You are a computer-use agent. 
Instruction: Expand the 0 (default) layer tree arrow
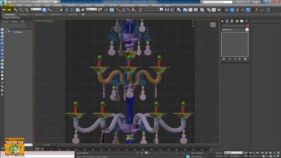6,32
